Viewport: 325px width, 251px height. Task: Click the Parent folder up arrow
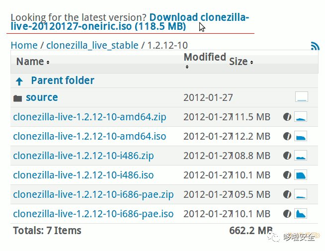pos(19,81)
